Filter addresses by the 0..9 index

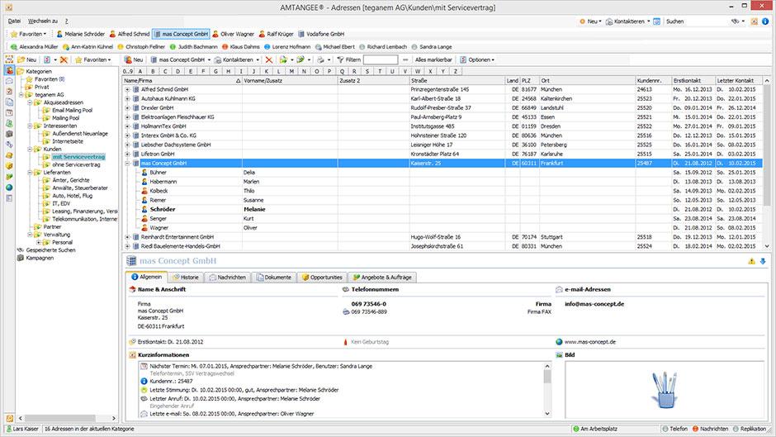128,71
